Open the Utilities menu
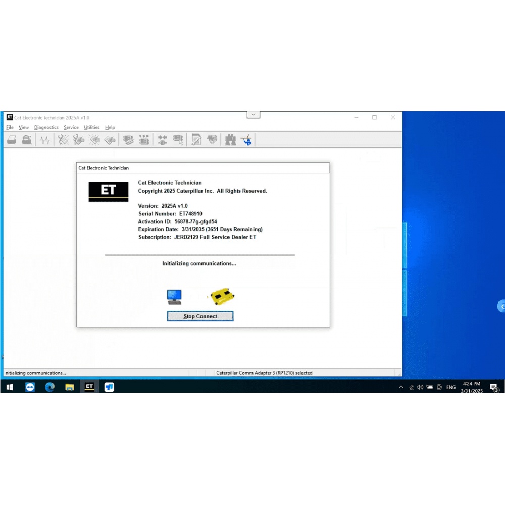Viewport: 505px width, 505px height. pos(91,127)
